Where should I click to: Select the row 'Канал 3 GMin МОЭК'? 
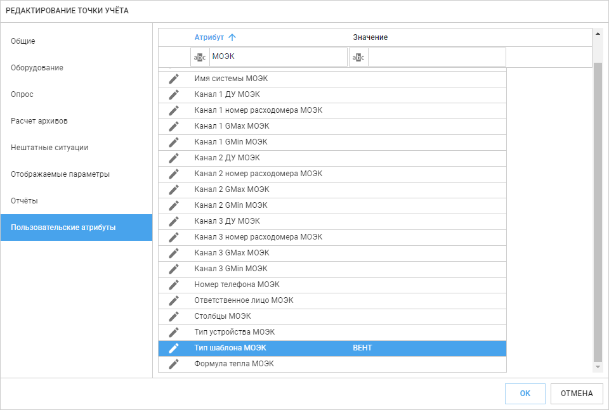tap(332, 269)
